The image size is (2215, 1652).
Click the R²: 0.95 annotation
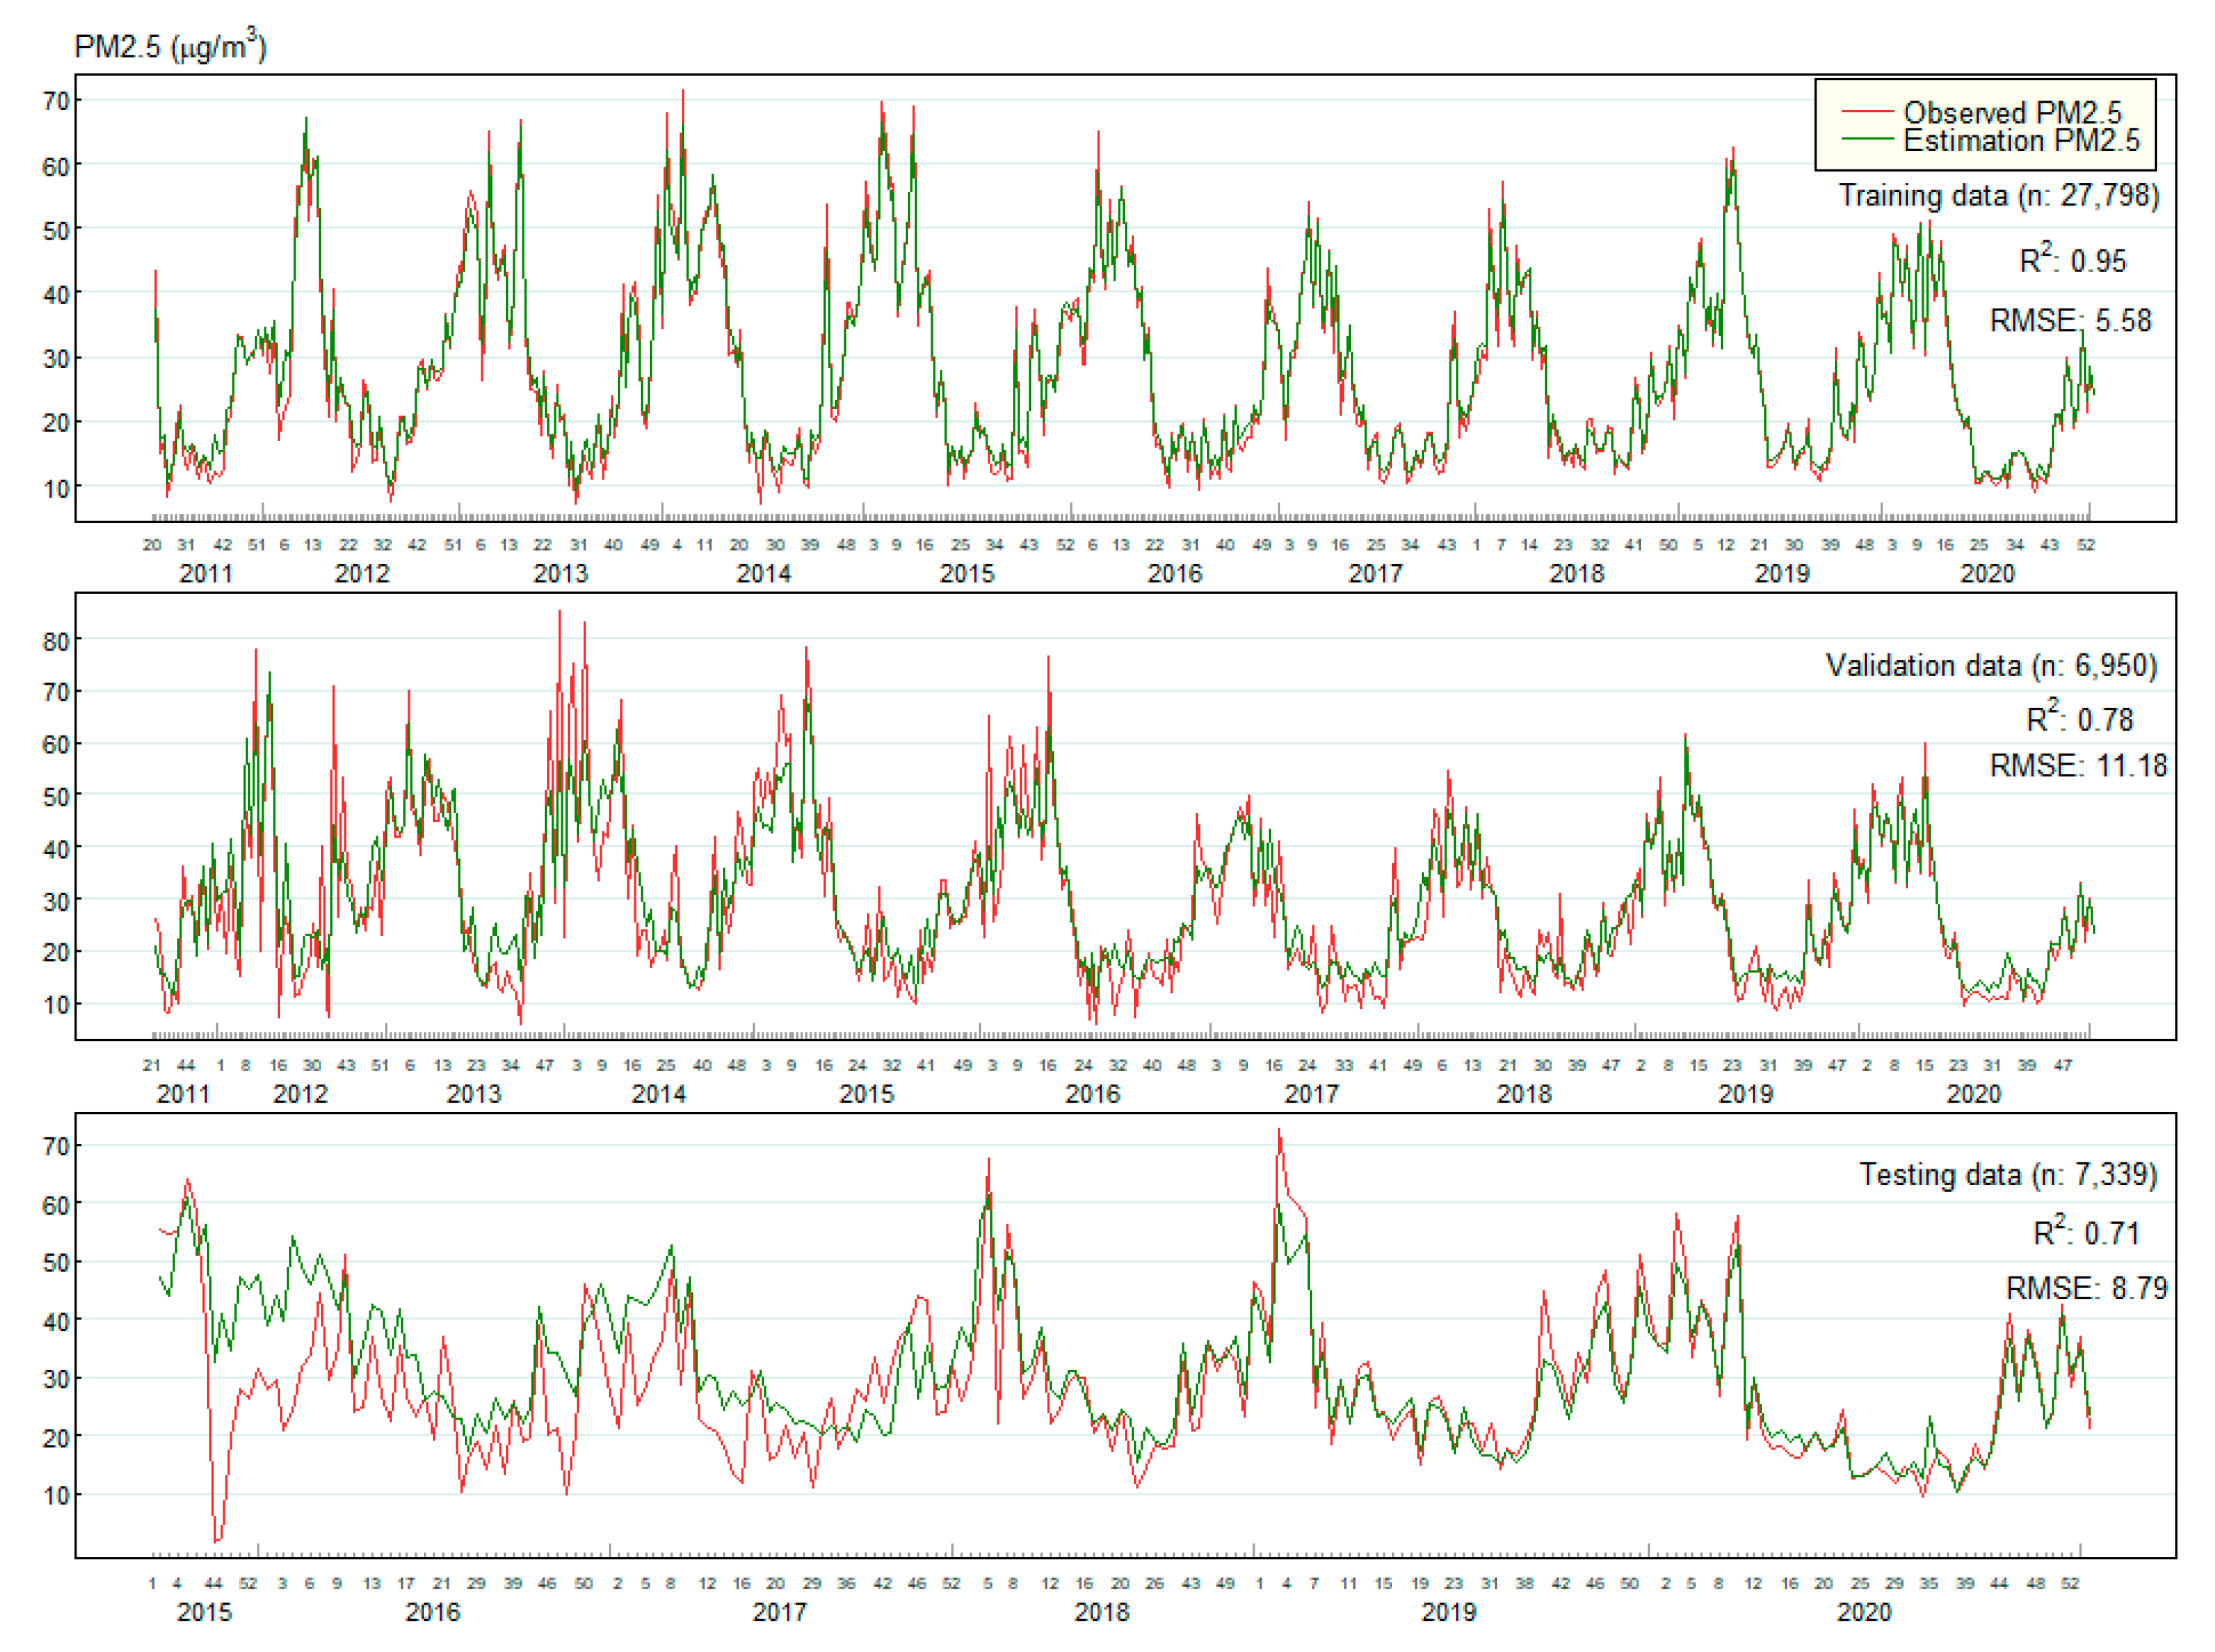pyautogui.click(x=2072, y=260)
